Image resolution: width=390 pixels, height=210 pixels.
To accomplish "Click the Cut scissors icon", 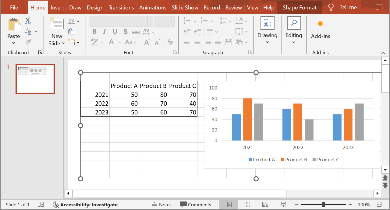I will pyautogui.click(x=28, y=21).
